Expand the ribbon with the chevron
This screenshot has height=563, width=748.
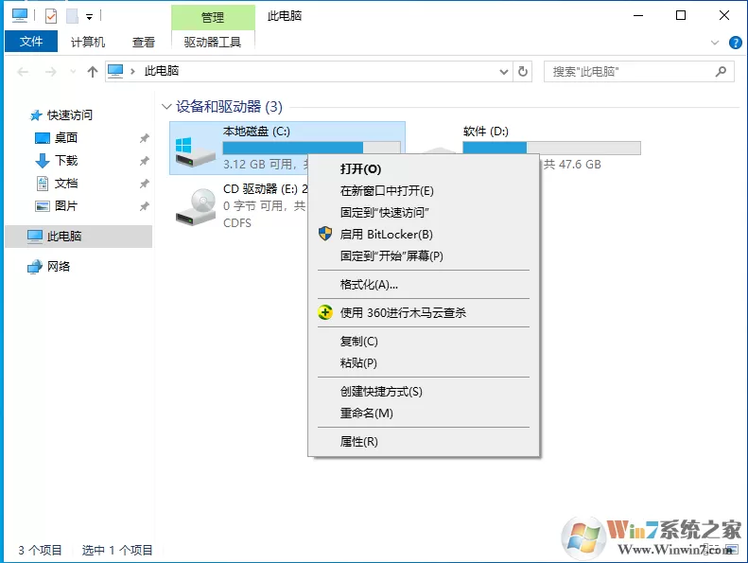point(715,43)
